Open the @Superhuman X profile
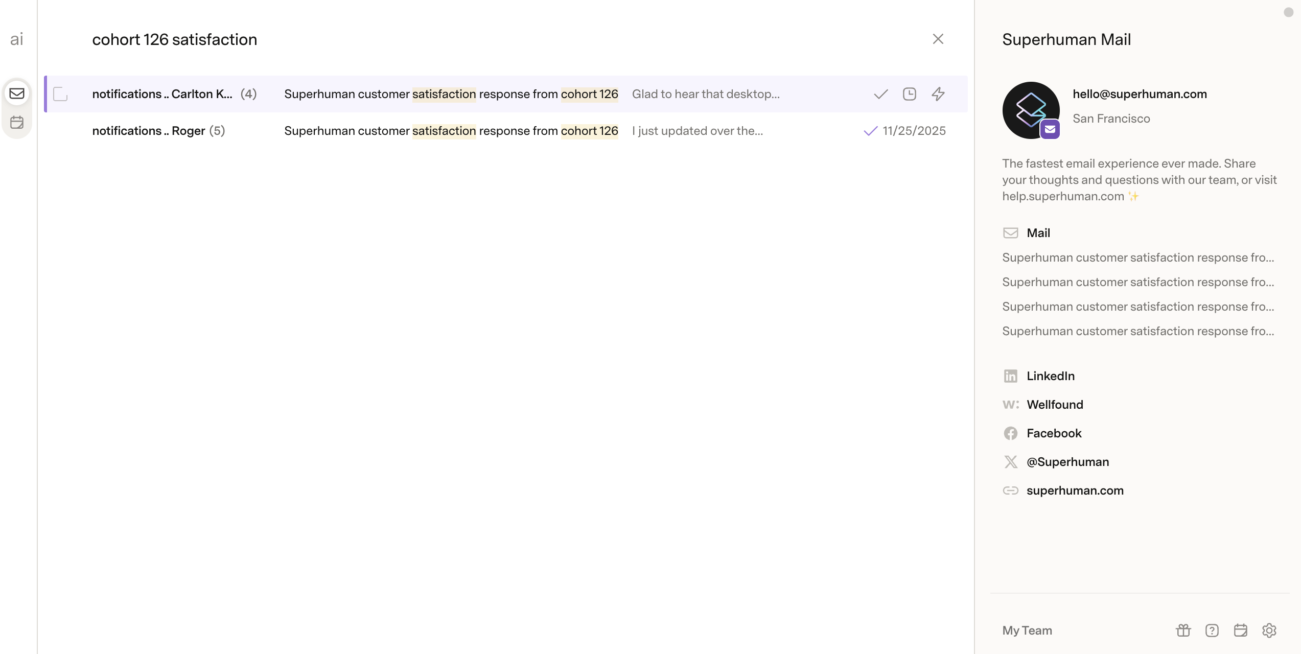This screenshot has width=1301, height=654. (1067, 462)
